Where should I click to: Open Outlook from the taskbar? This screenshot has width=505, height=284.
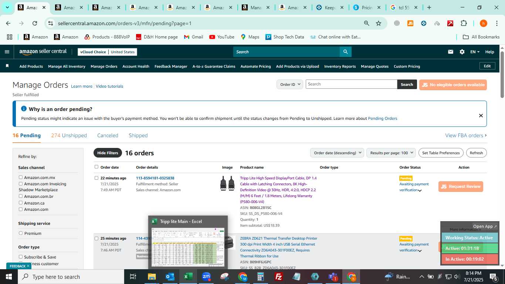coord(170,277)
